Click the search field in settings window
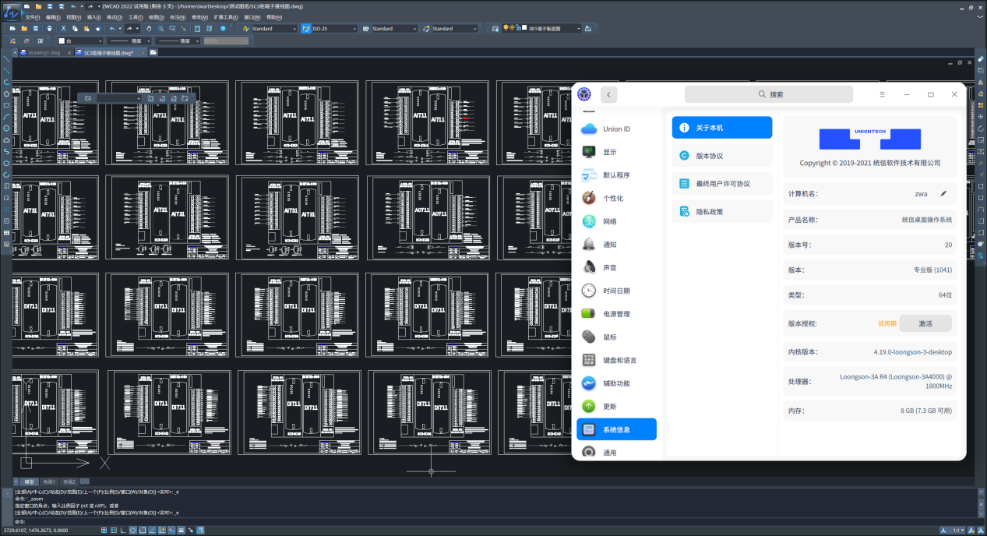The image size is (987, 536). point(770,94)
